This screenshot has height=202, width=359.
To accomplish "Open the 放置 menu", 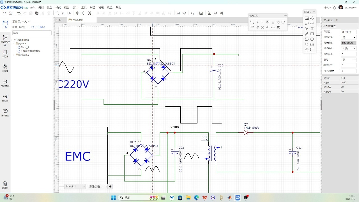I will point(49,8).
